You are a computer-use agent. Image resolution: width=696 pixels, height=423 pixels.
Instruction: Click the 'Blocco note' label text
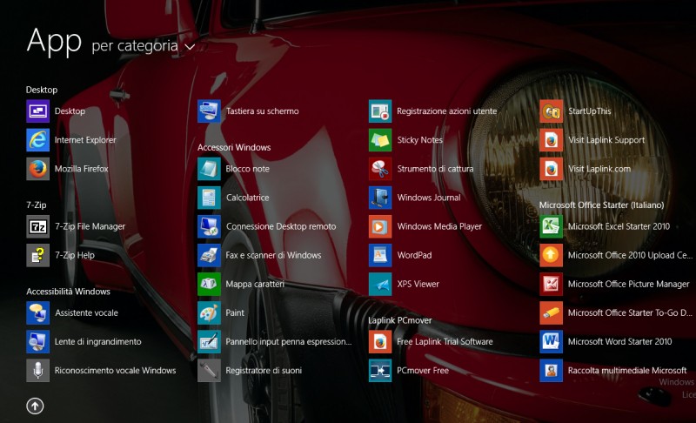[x=248, y=169]
